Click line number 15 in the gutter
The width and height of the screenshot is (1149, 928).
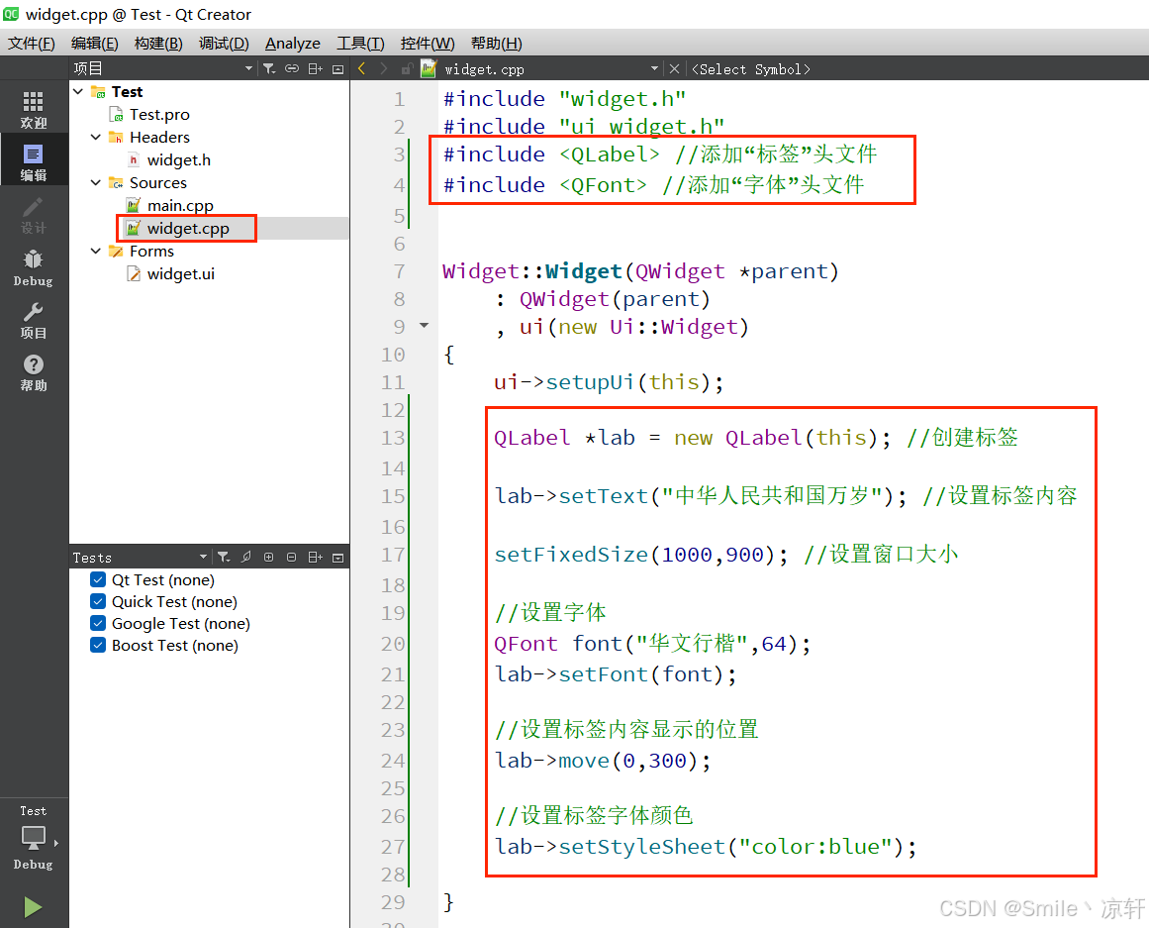(x=393, y=496)
